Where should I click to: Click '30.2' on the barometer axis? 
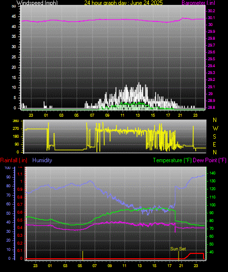[x=211, y=11]
